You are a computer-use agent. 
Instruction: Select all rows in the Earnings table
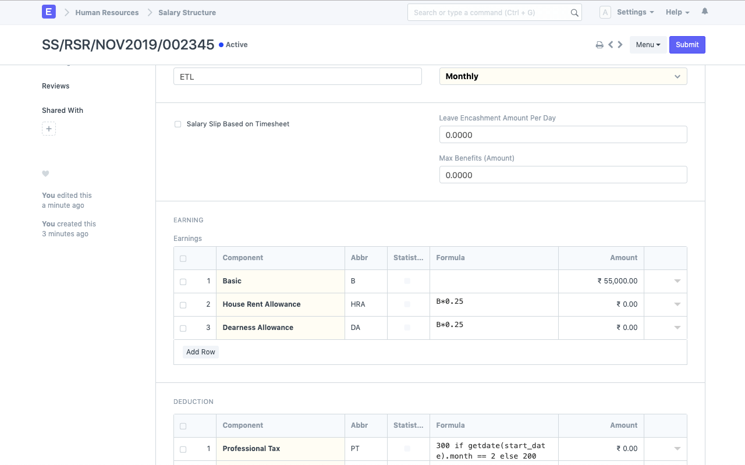coord(183,258)
